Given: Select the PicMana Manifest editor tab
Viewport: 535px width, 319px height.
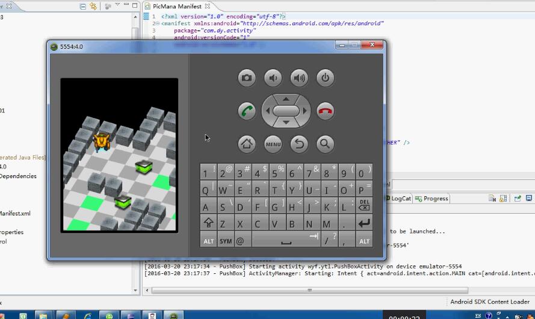Looking at the screenshot, I should coord(177,6).
